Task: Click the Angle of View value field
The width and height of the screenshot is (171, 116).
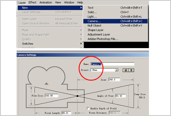Action: (121, 96)
